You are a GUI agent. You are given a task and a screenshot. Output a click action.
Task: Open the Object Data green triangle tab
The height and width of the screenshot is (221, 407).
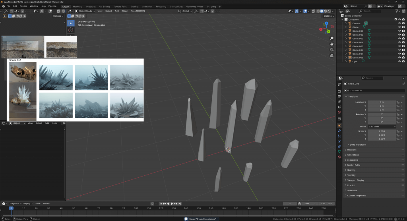[339, 152]
